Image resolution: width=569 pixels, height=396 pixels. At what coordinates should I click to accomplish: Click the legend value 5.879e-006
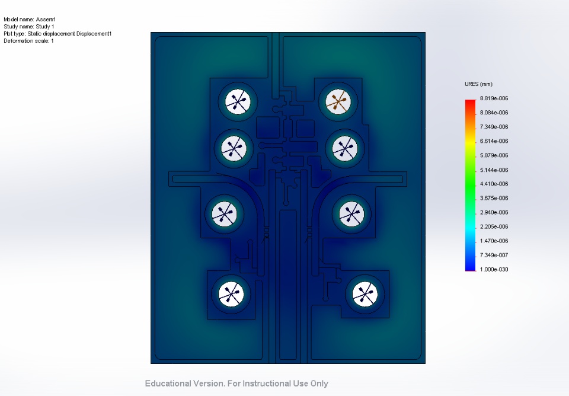494,155
